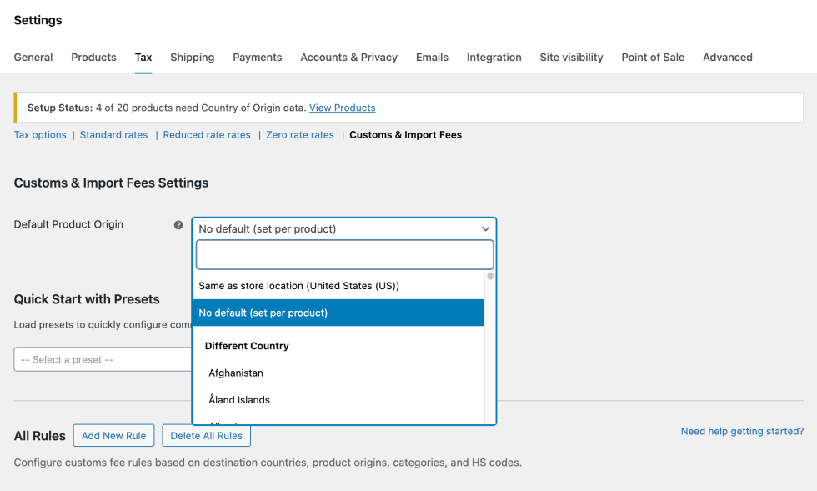Open the Payments settings tab
817x491 pixels.
pos(258,58)
